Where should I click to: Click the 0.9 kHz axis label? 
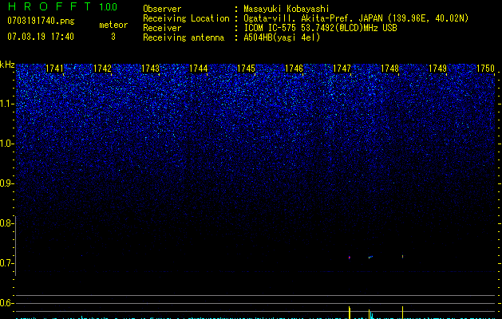7,183
